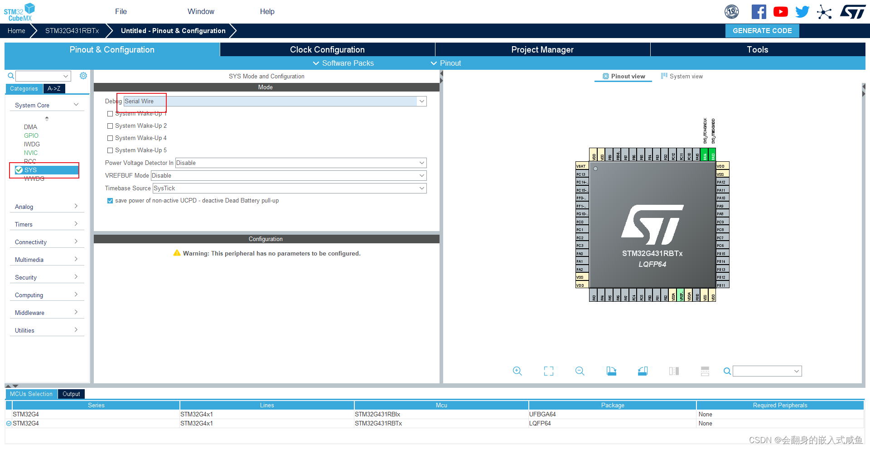Screen dimensions: 870x449
Task: Click the PB11 pin on chip
Action: pyautogui.click(x=723, y=285)
